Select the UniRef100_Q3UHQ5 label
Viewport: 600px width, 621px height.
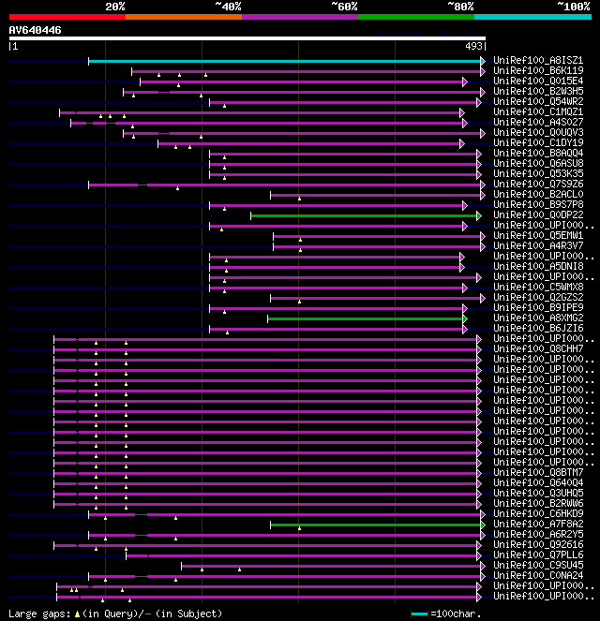click(x=538, y=493)
